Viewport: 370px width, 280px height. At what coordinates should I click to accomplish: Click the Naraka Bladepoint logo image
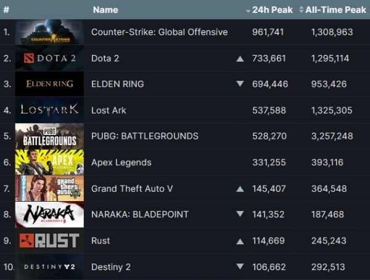(x=49, y=214)
